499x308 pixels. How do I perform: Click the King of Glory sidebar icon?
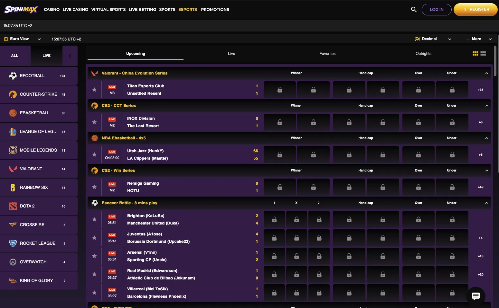coord(13,281)
